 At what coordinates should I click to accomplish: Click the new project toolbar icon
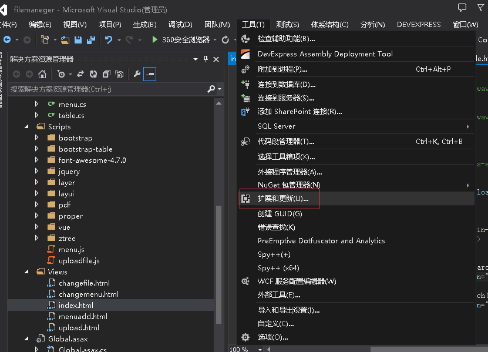point(45,39)
